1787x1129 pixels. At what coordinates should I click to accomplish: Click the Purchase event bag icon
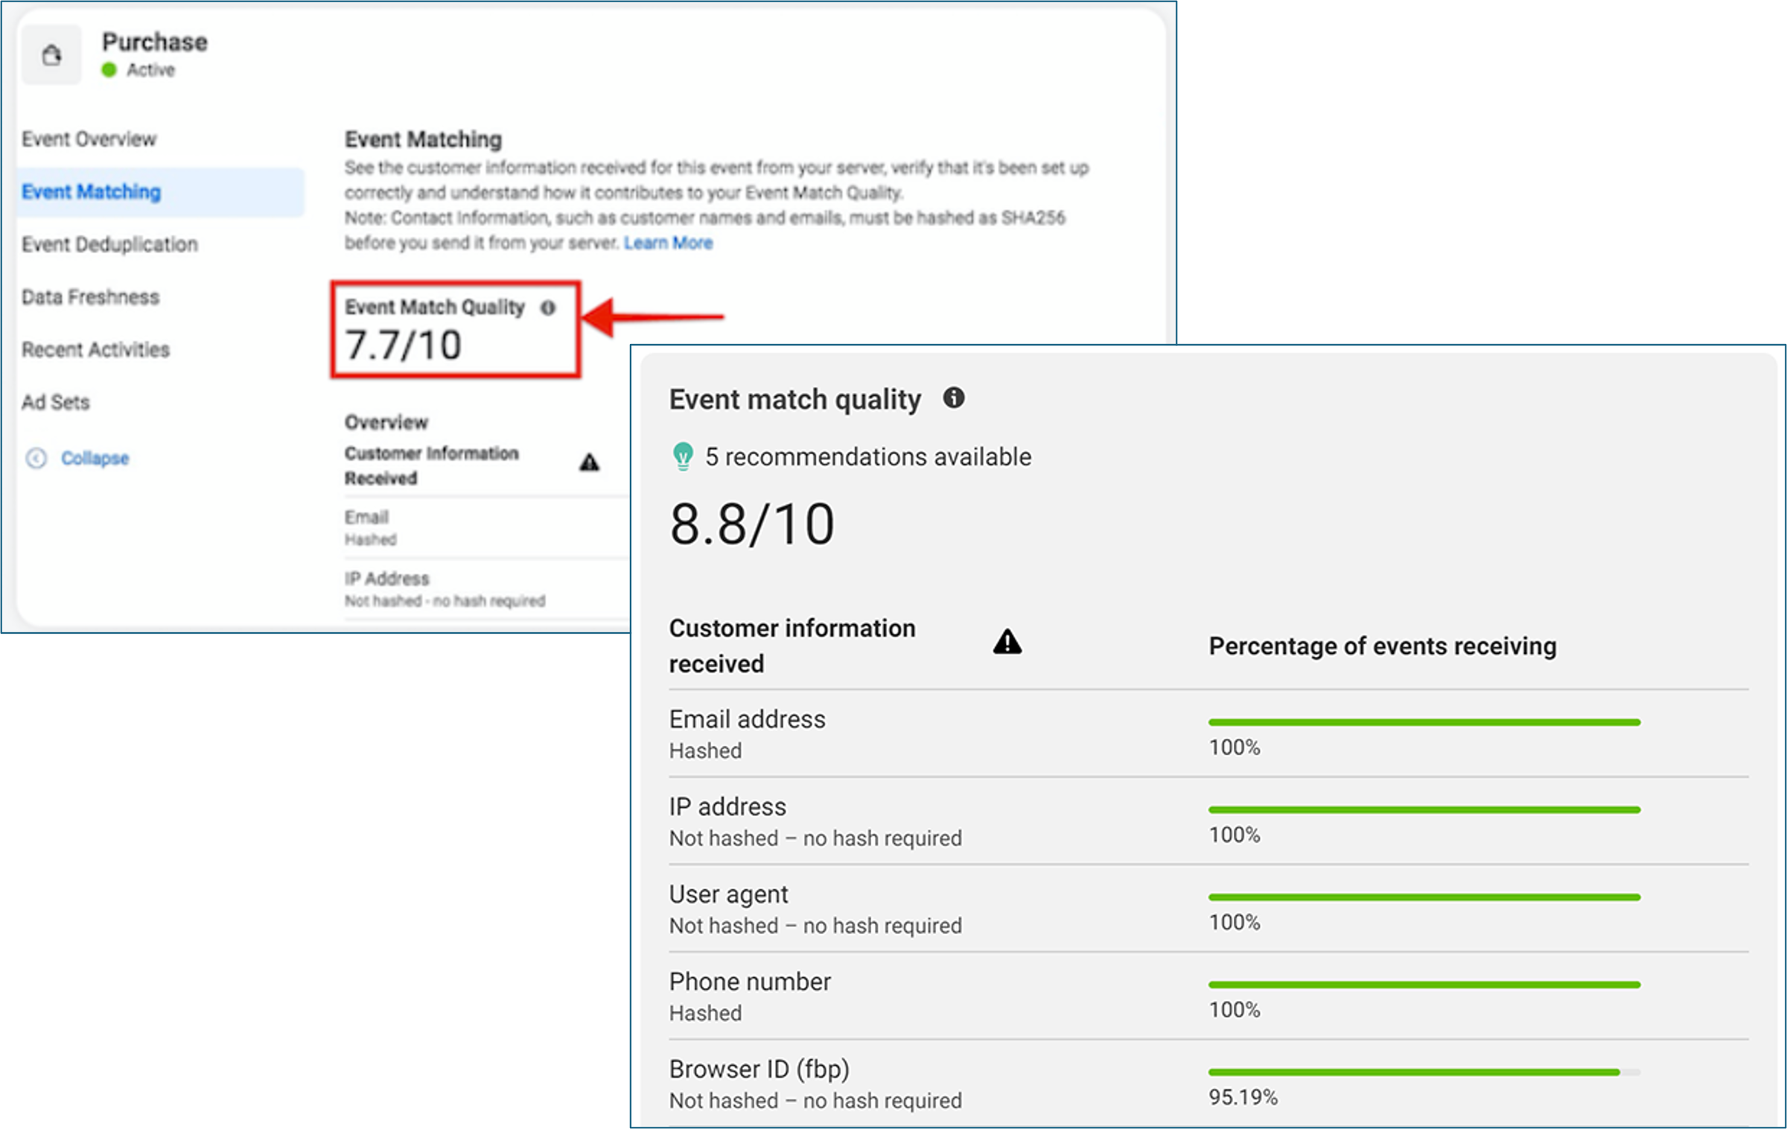click(51, 54)
